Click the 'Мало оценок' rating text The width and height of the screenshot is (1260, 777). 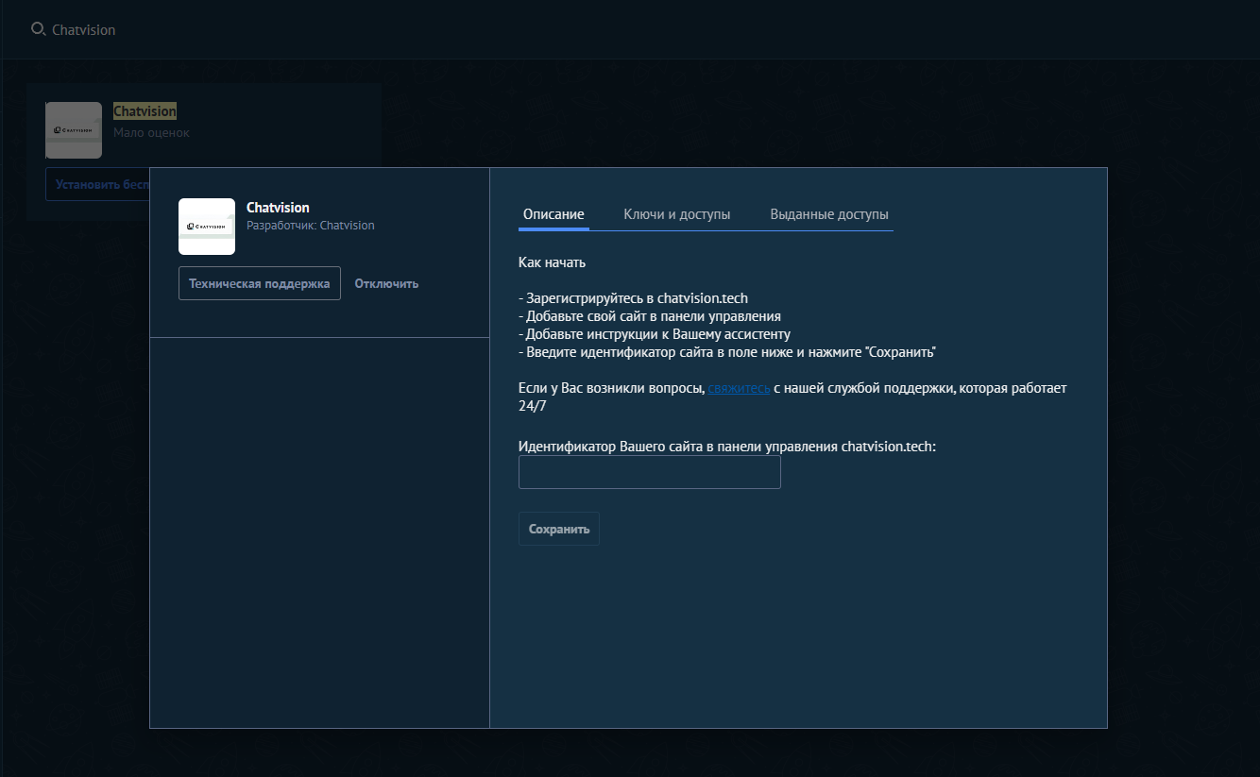(x=151, y=133)
